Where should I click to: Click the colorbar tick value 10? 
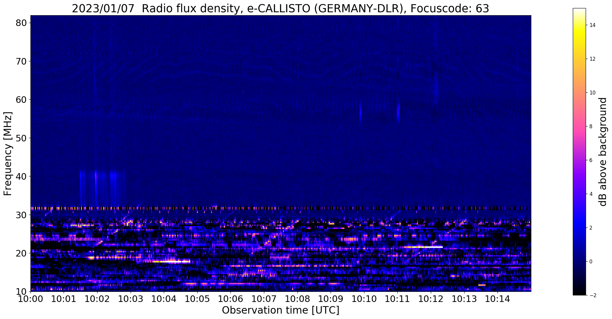click(592, 93)
